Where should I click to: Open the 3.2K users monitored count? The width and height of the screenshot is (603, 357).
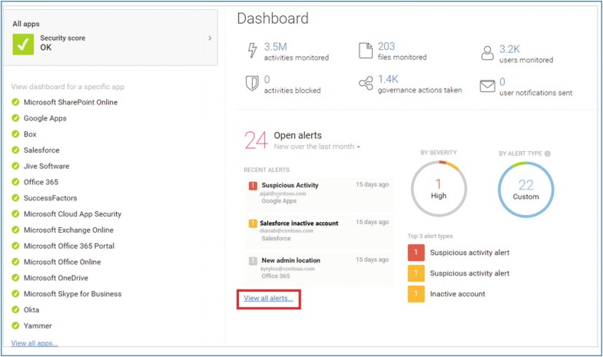tap(509, 49)
